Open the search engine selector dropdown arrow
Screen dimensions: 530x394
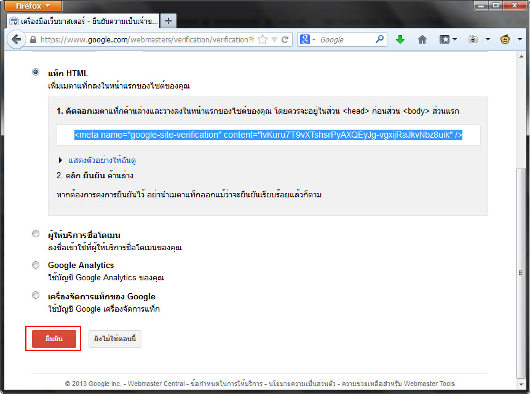(314, 40)
